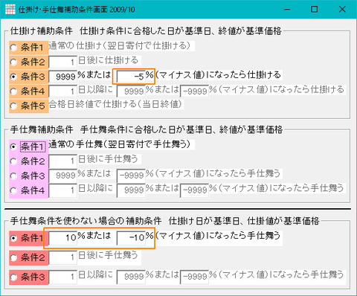
Task: Click the days field in 手仕舞補助 条件4
Action: [63, 190]
